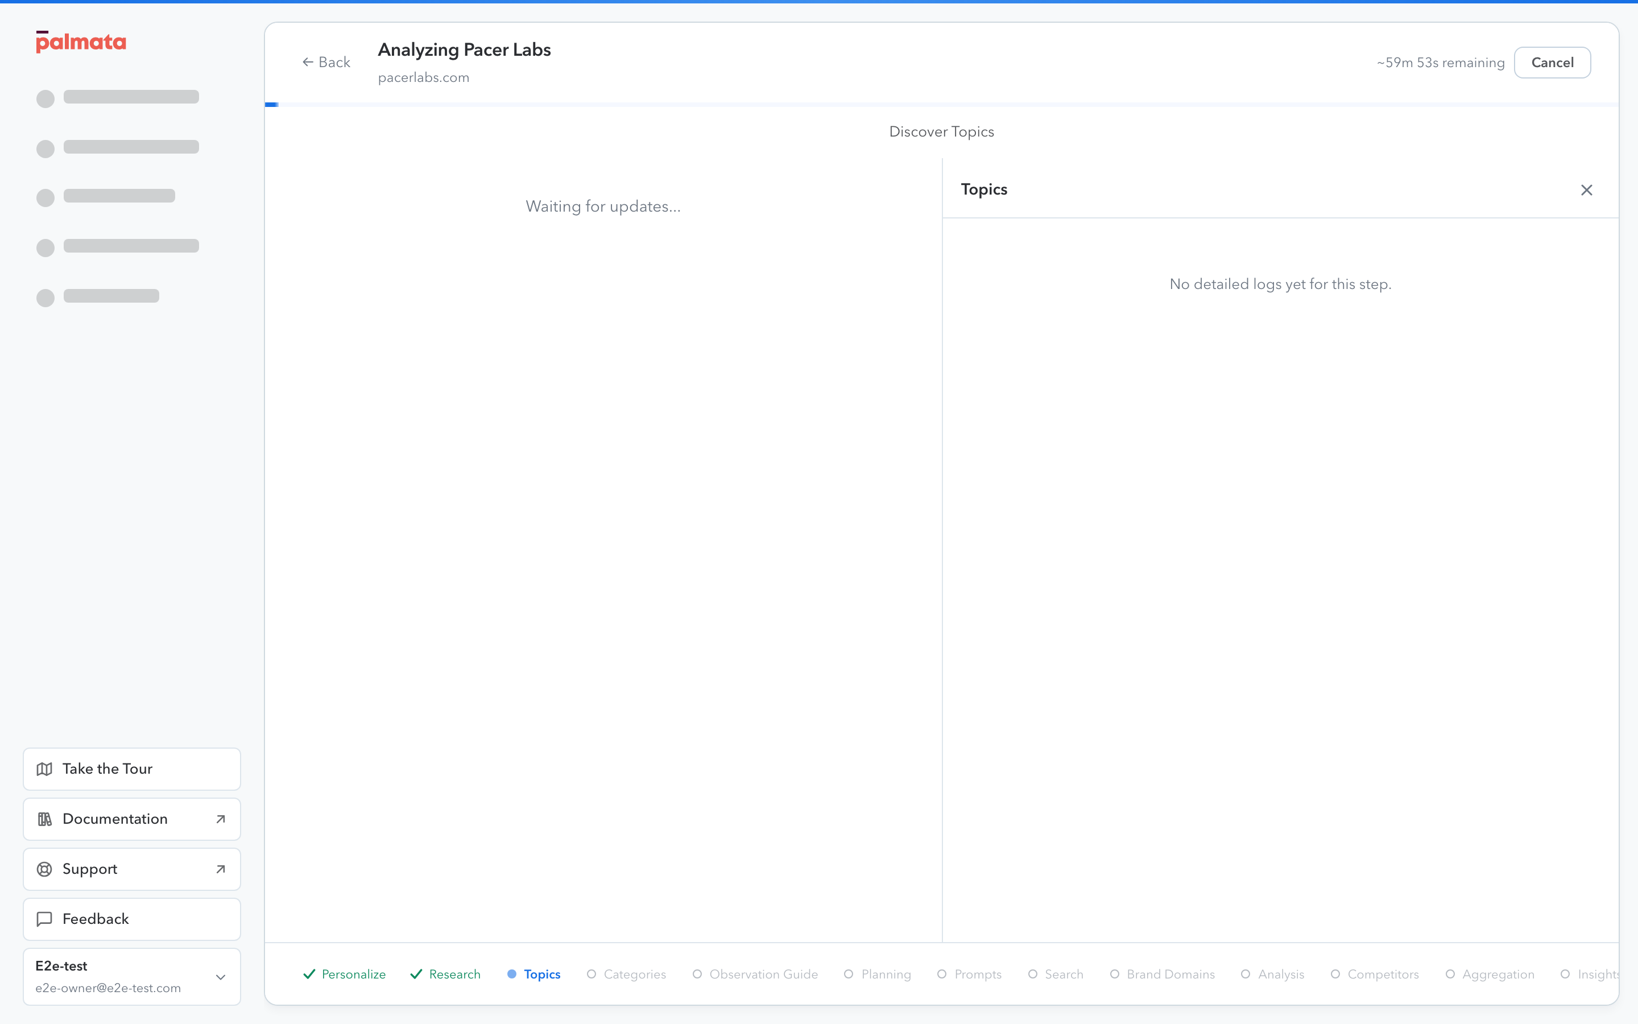Screen dimensions: 1638x1024
Task: Click the circle marker next to Search
Action: click(x=1033, y=974)
